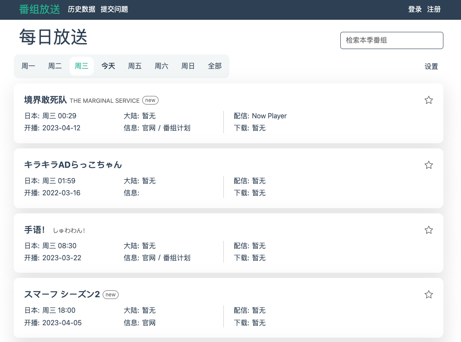The width and height of the screenshot is (461, 342).
Task: Click the 手语! title
Action: (34, 230)
